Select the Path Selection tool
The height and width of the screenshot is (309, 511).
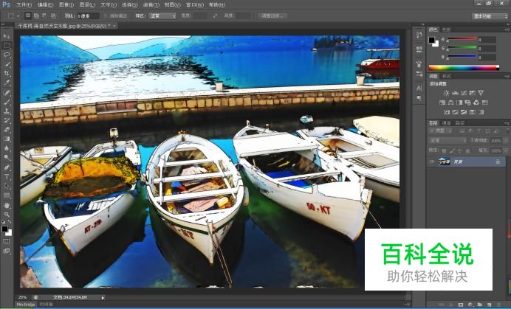click(7, 187)
